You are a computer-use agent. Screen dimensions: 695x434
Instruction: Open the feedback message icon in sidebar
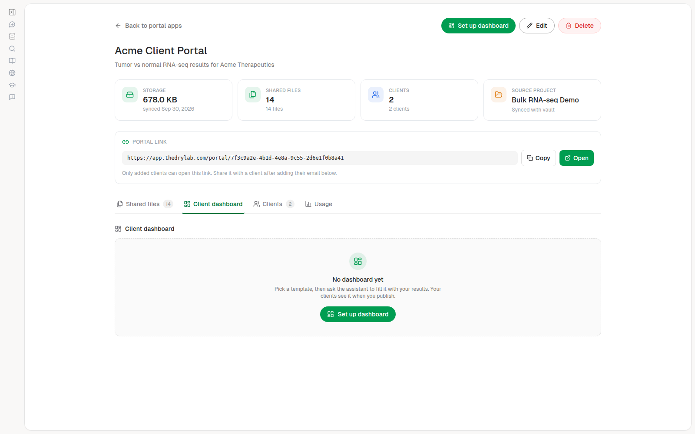(x=12, y=97)
